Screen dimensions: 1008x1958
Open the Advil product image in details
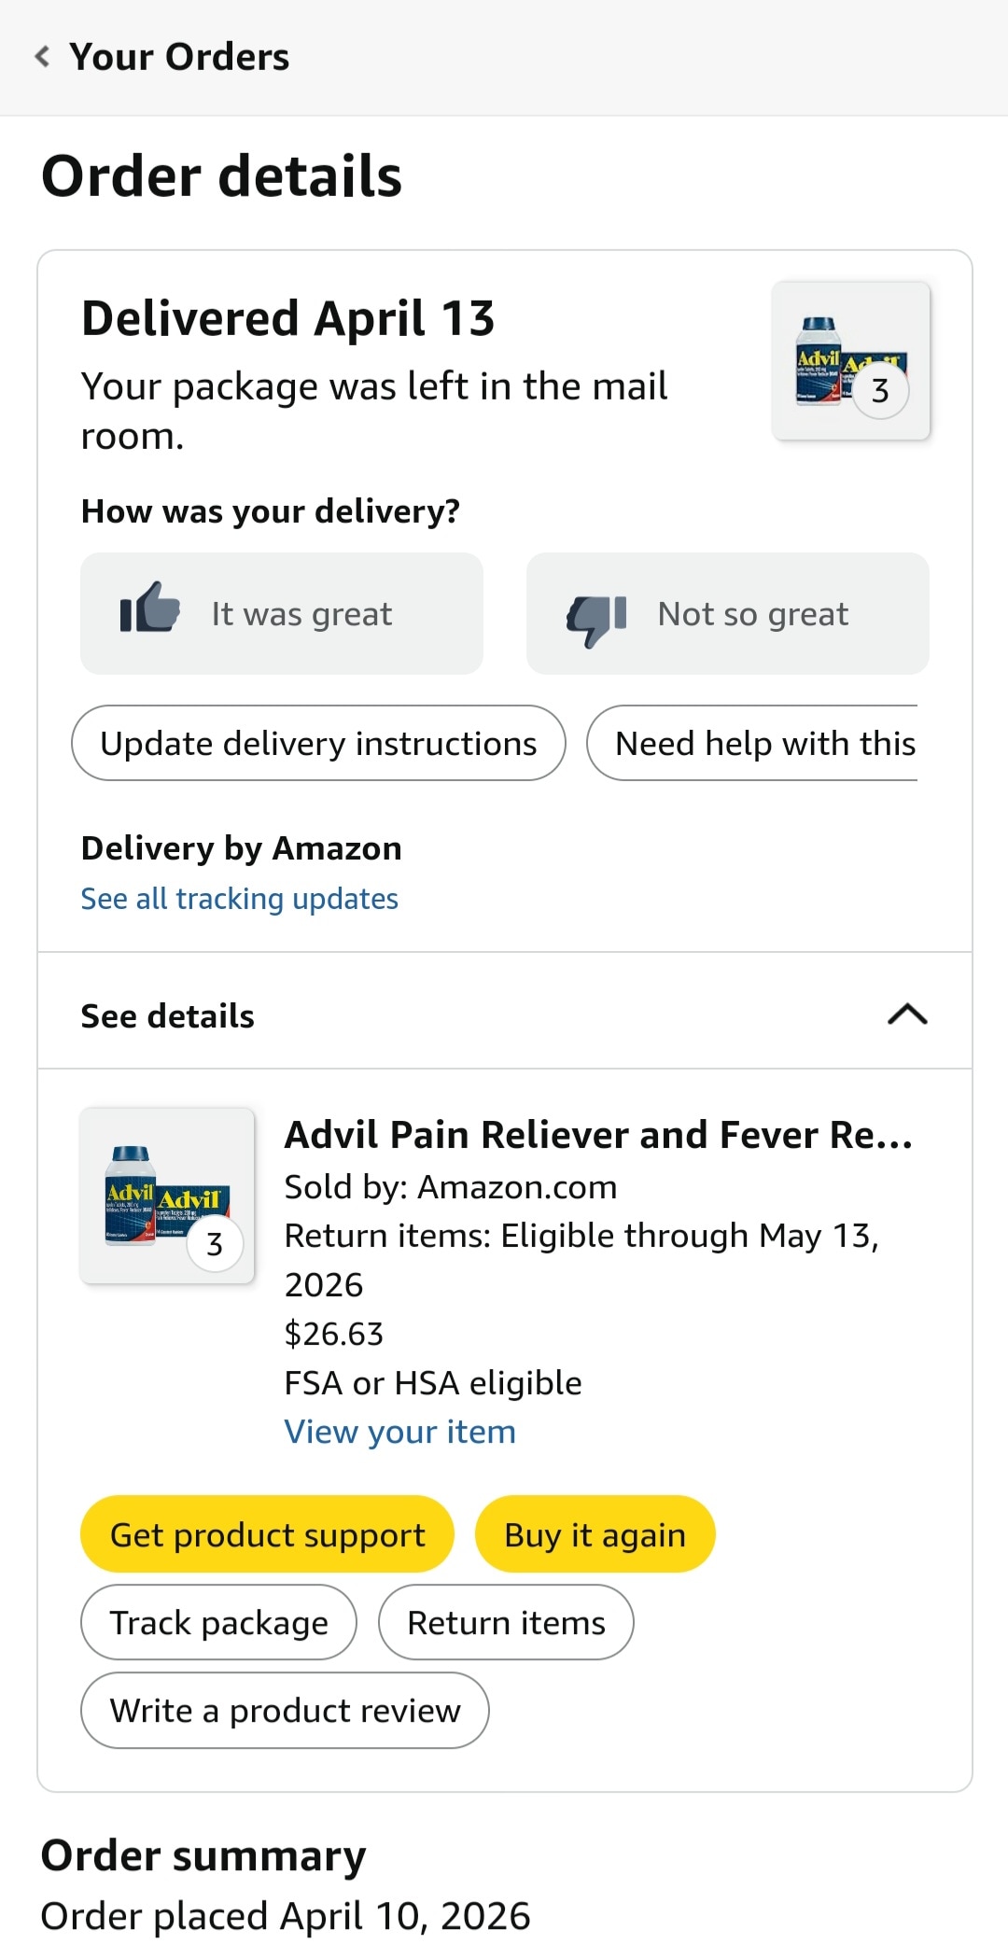tap(168, 1196)
